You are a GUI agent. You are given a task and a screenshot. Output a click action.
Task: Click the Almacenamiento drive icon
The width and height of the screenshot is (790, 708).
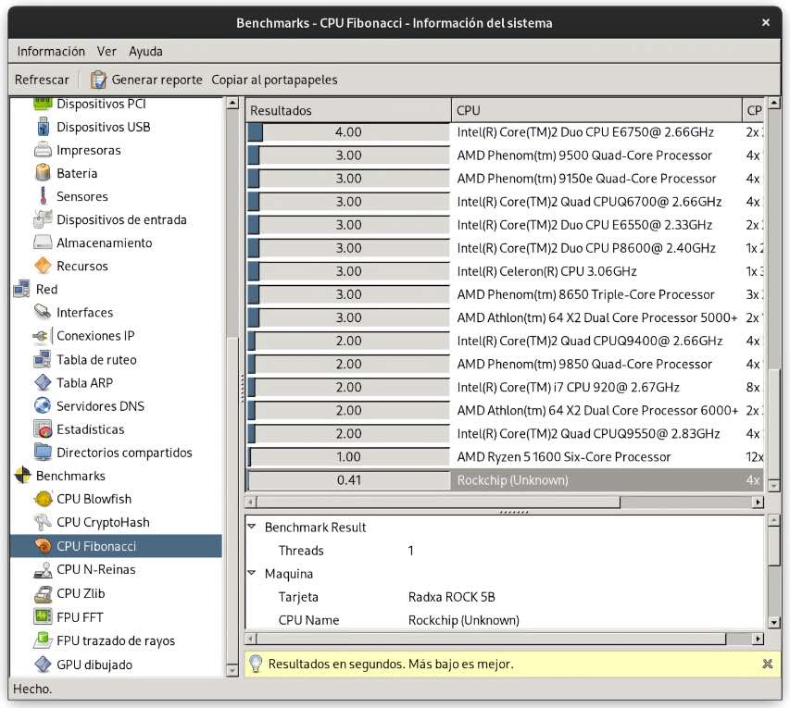tap(44, 242)
